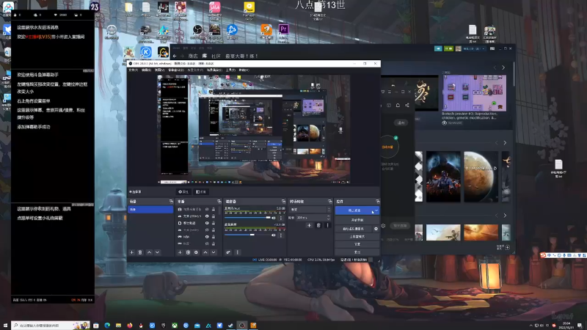Click 退出 button in Controls
The height and width of the screenshot is (330, 587).
[x=357, y=252]
